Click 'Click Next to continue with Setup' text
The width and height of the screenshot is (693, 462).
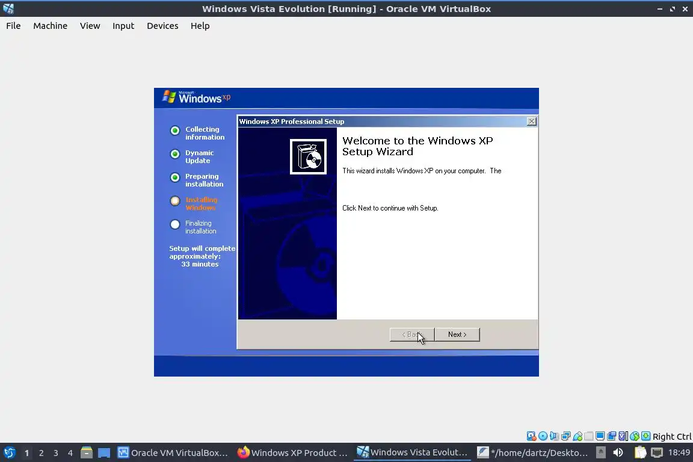click(390, 208)
